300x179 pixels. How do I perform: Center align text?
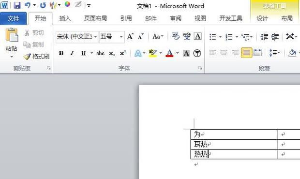point(224,53)
